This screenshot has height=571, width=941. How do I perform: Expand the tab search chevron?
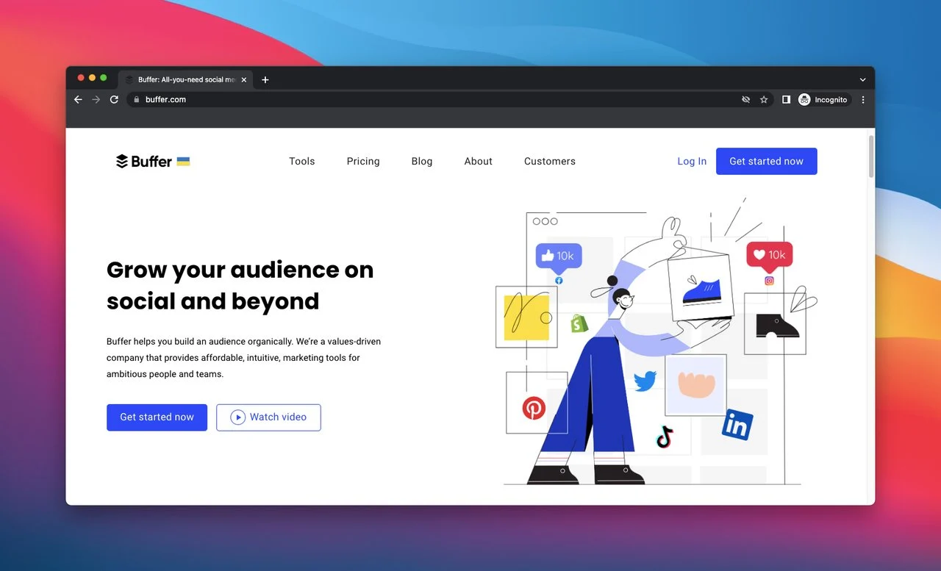862,80
